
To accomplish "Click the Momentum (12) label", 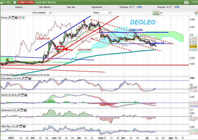I will 8,110.
